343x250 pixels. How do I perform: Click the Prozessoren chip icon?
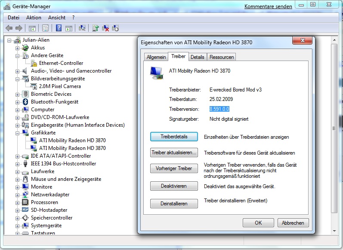point(25,202)
